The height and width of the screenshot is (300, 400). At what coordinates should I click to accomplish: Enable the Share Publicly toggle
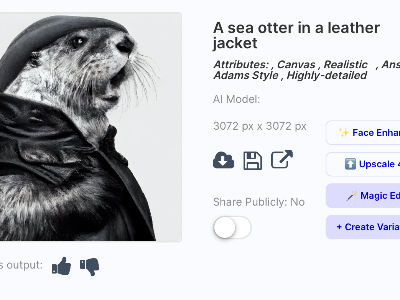pyautogui.click(x=232, y=227)
